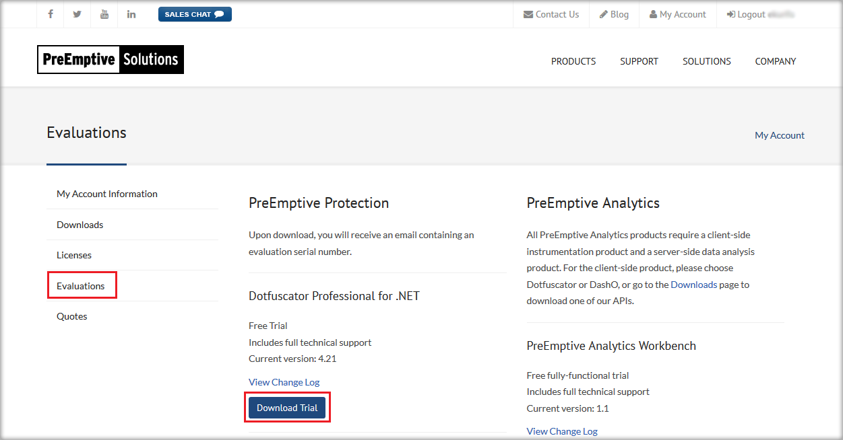Open the LinkedIn social icon
The width and height of the screenshot is (843, 440).
pos(131,14)
